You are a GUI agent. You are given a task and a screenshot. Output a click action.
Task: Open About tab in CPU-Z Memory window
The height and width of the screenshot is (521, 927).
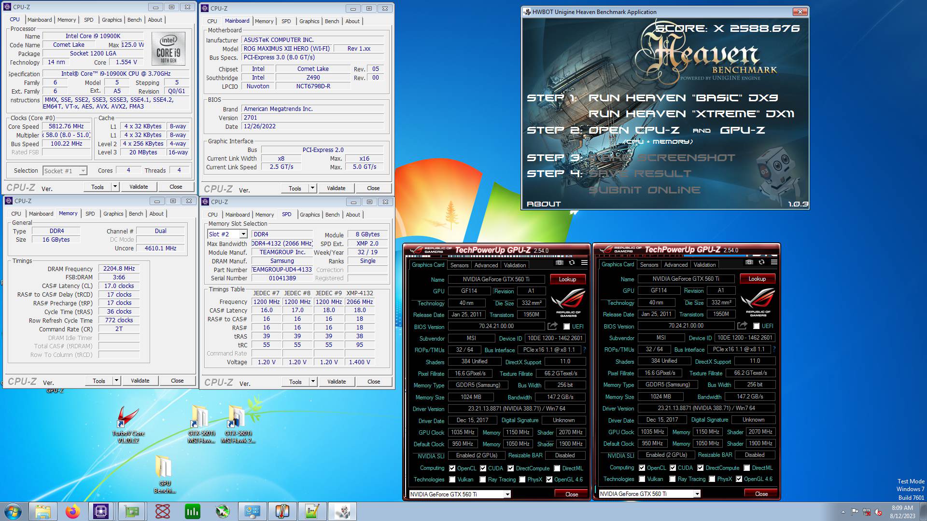[x=156, y=214]
